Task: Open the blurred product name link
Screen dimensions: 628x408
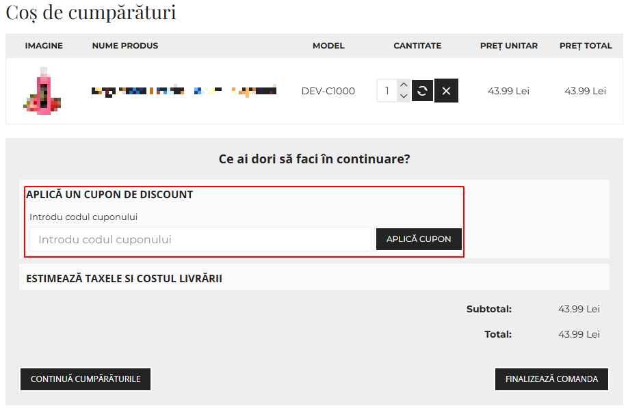Action: coord(184,91)
